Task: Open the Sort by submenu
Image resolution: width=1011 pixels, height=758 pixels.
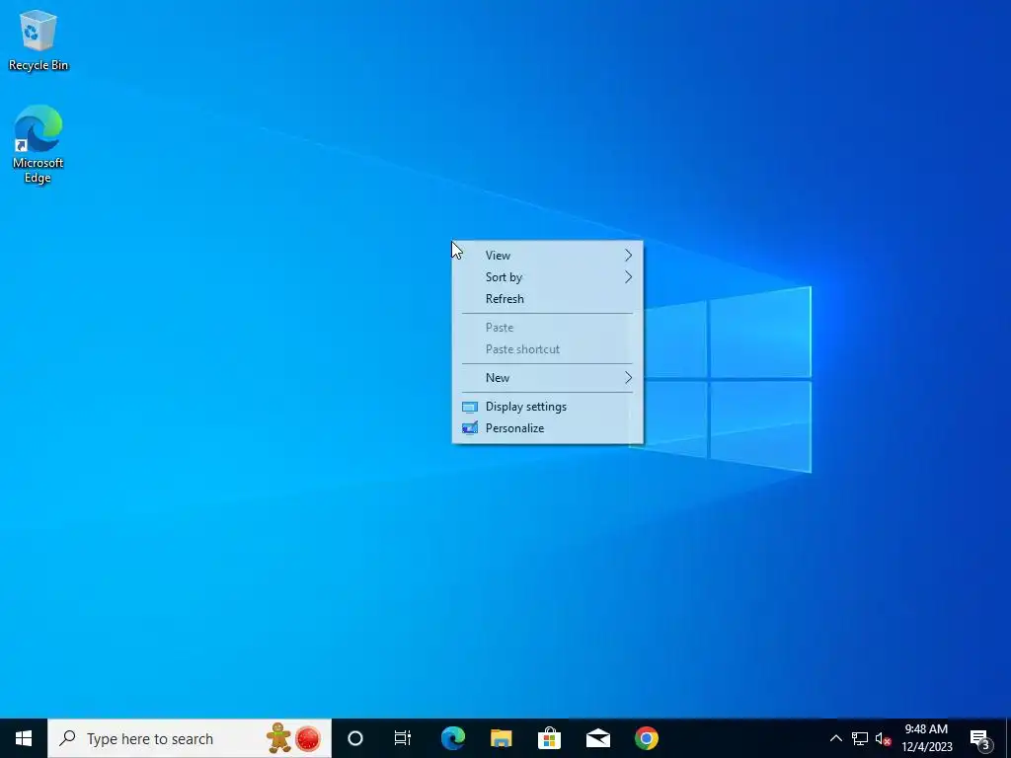Action: coord(547,277)
